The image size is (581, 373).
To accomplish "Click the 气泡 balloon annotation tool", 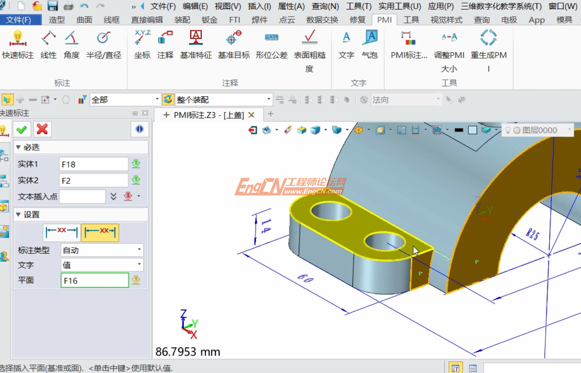I will coord(370,45).
